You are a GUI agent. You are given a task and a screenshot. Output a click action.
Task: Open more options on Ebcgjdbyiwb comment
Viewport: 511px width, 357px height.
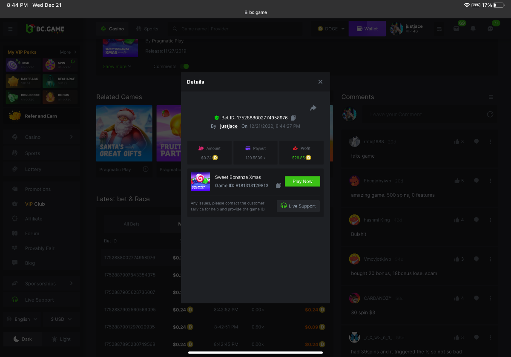(x=490, y=181)
